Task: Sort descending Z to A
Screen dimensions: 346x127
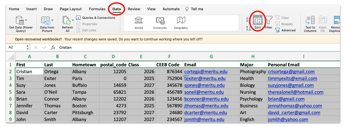Action: pos(248,28)
